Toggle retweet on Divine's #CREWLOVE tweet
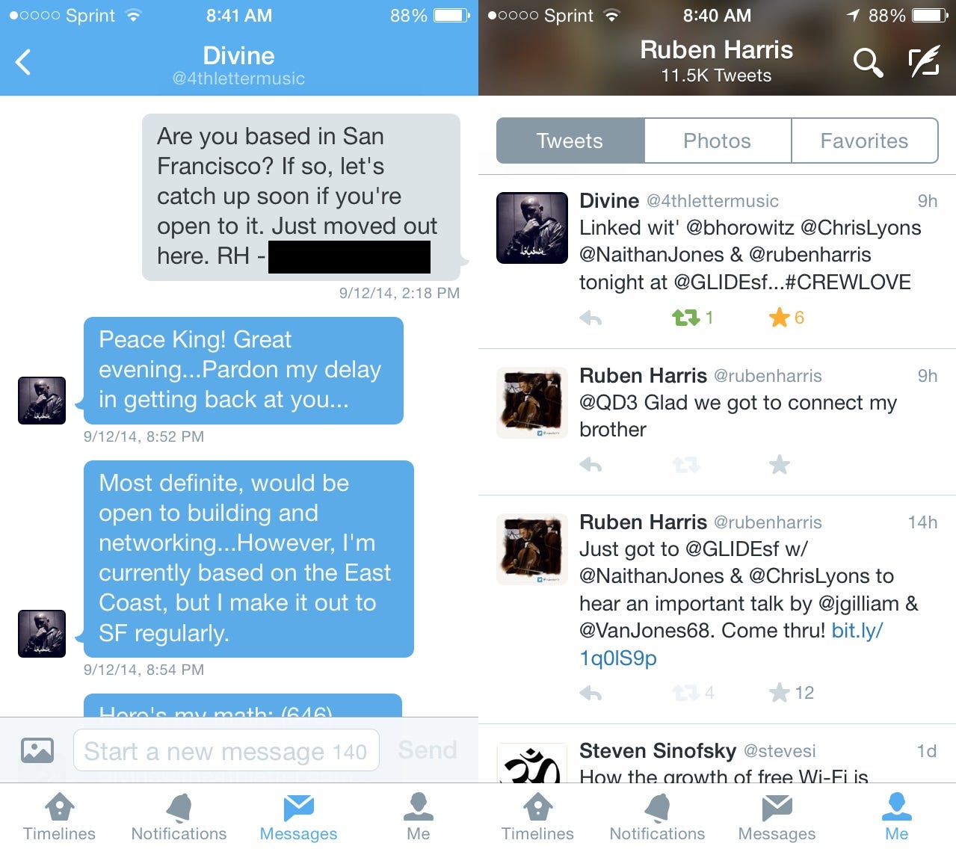The width and height of the screenshot is (956, 849). [x=685, y=318]
